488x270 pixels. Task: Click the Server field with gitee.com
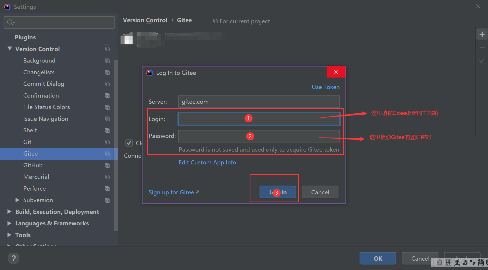[x=259, y=102]
